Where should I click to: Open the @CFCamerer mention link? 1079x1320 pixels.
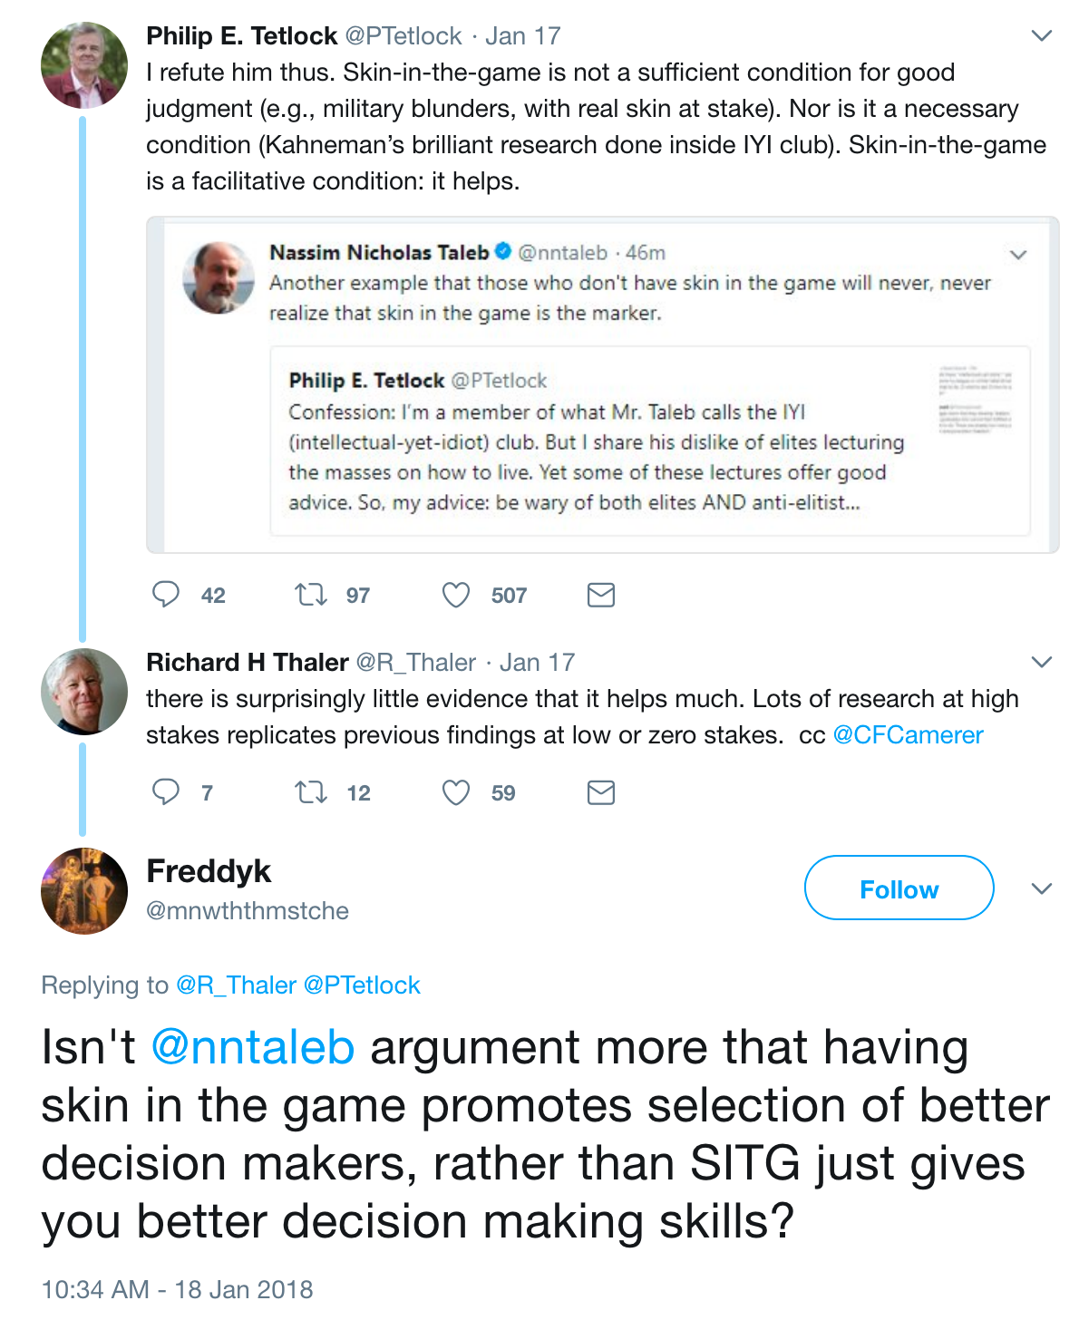click(x=908, y=735)
